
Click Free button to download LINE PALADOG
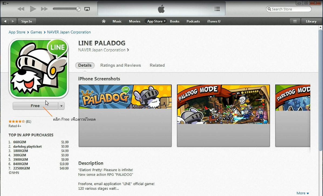point(35,106)
